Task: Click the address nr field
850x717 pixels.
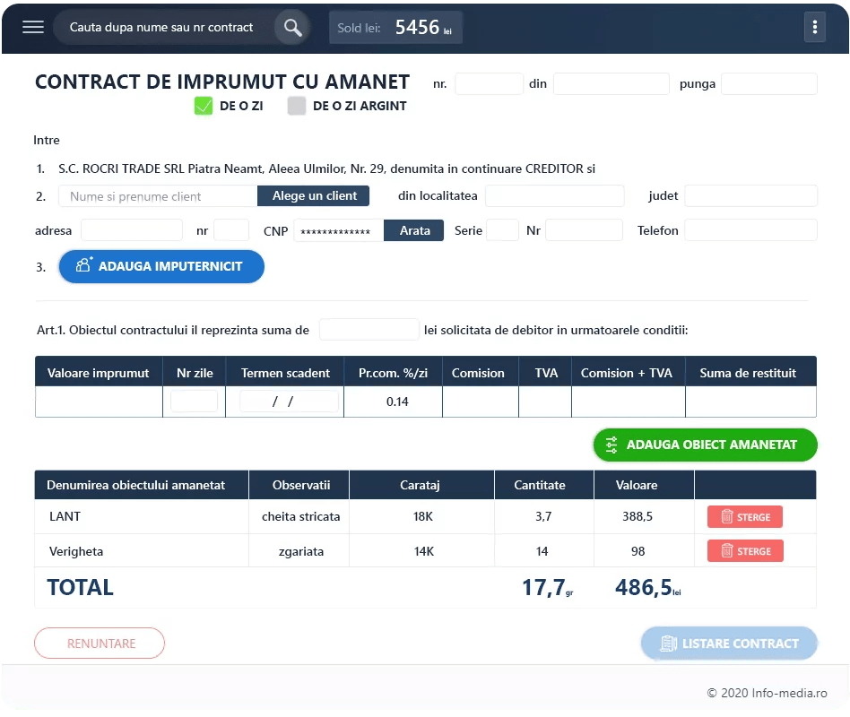Action: [x=231, y=230]
